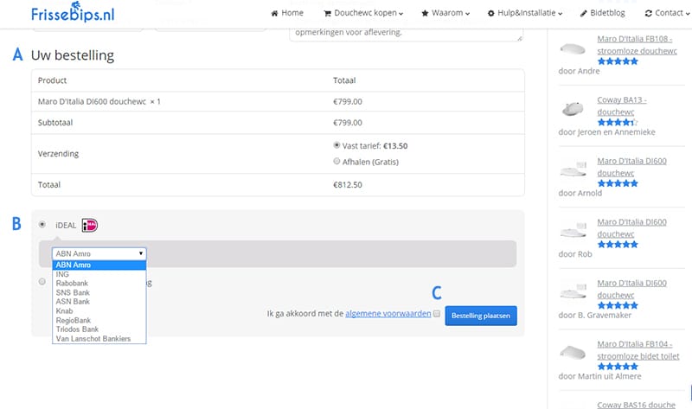Open Hulp&Installatie menu
The image size is (692, 409).
click(525, 13)
